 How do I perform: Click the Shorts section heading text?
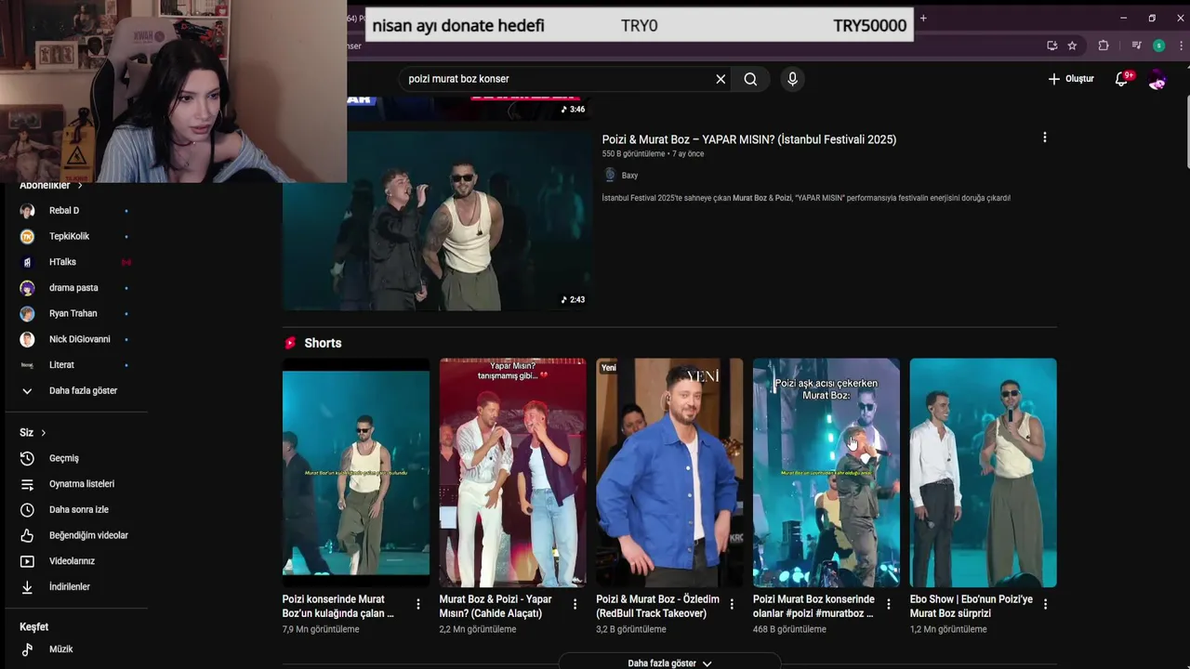coord(323,343)
